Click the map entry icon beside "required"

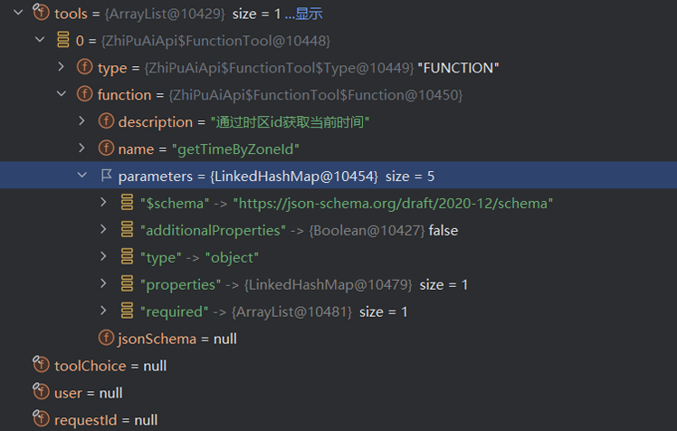128,311
